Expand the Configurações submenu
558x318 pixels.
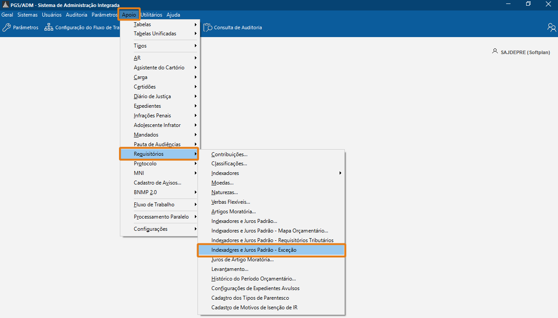tap(160, 229)
